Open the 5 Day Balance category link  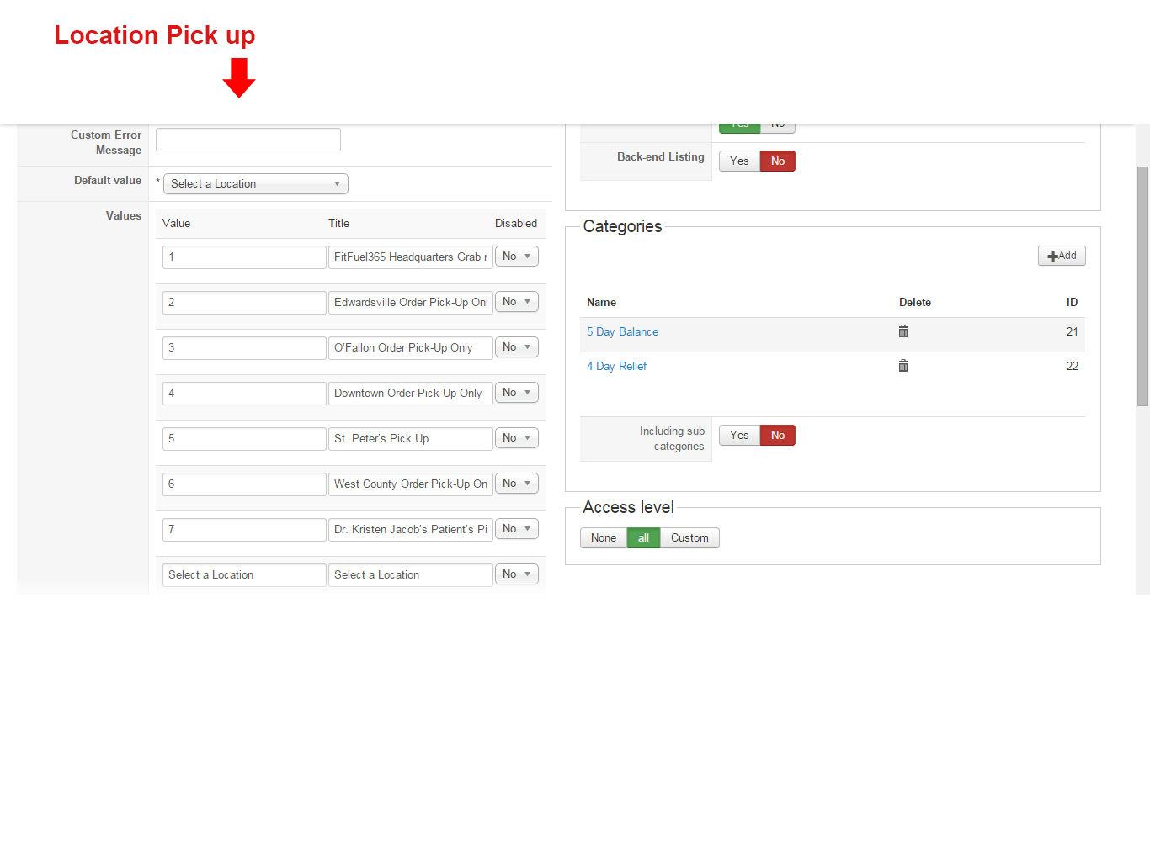click(622, 332)
